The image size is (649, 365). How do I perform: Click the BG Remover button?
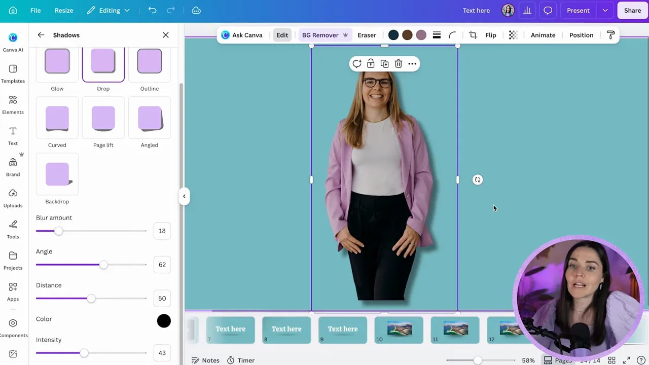pos(324,35)
